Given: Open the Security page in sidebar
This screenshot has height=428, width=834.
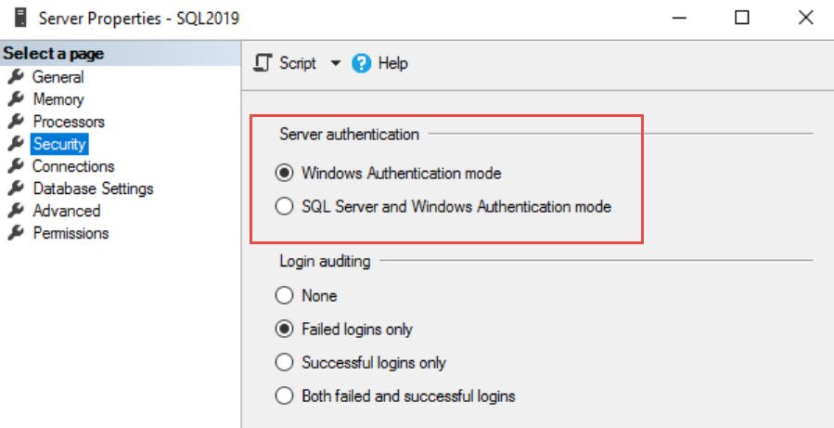Looking at the screenshot, I should click(59, 144).
